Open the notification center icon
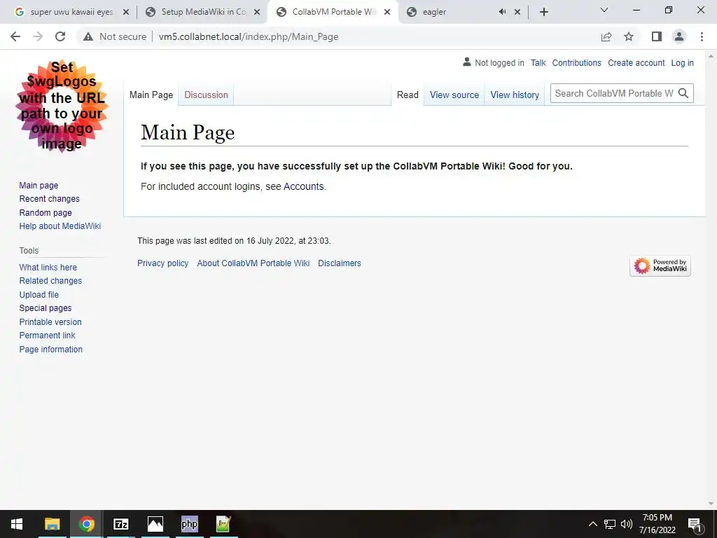717x538 pixels. coord(695,524)
